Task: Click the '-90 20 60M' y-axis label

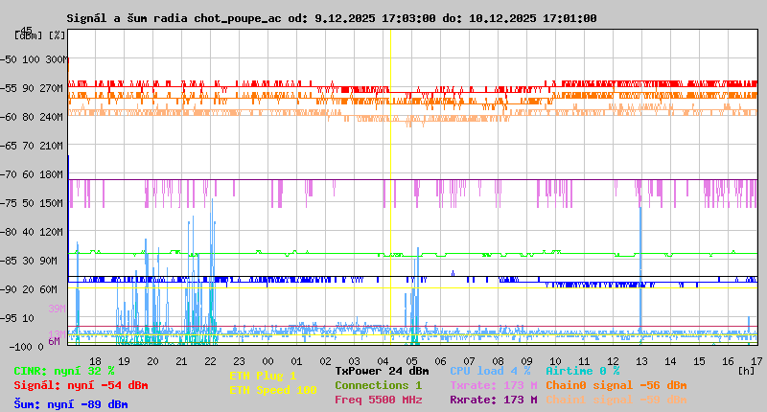Action: point(30,289)
